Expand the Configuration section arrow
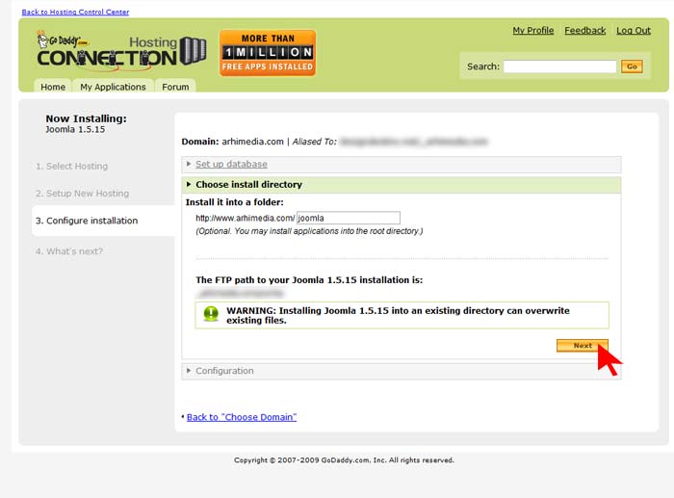674x498 pixels. pyautogui.click(x=189, y=371)
